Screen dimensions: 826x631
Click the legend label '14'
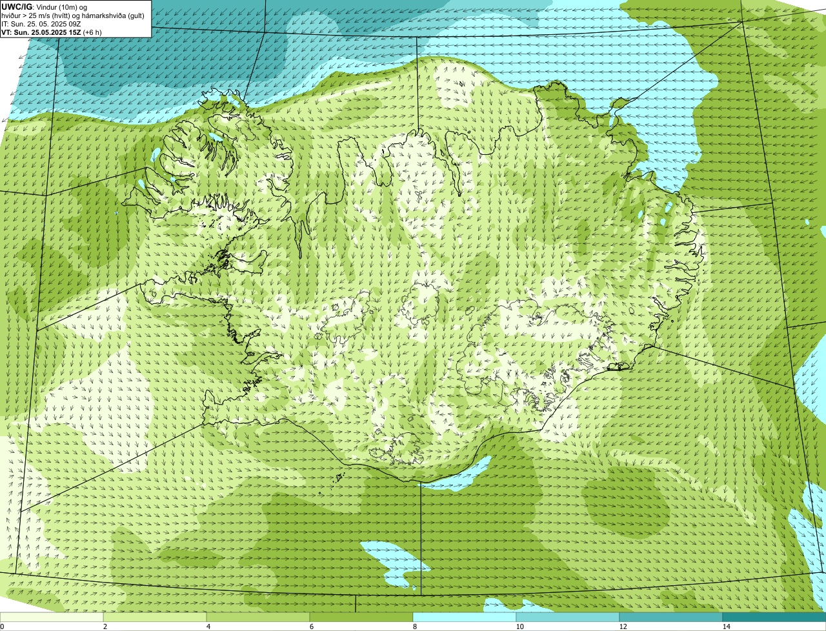tap(726, 626)
